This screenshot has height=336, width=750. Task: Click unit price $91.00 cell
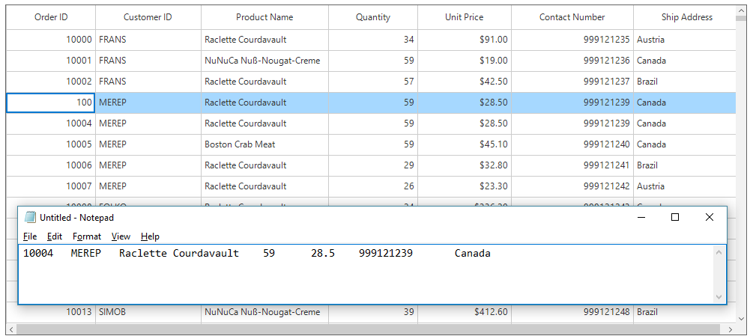464,40
